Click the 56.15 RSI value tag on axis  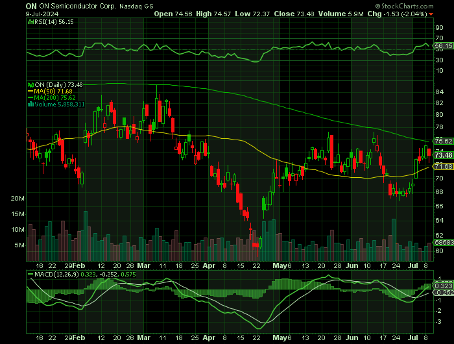pyautogui.click(x=443, y=46)
